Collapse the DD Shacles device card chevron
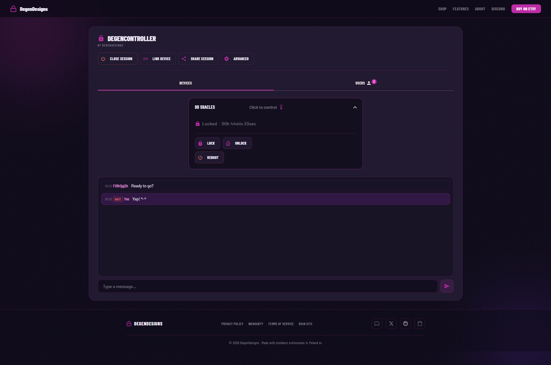This screenshot has width=551, height=365. [x=355, y=107]
